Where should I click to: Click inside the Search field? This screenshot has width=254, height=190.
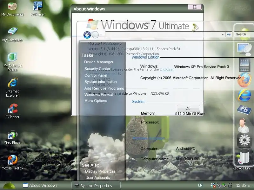(244, 34)
